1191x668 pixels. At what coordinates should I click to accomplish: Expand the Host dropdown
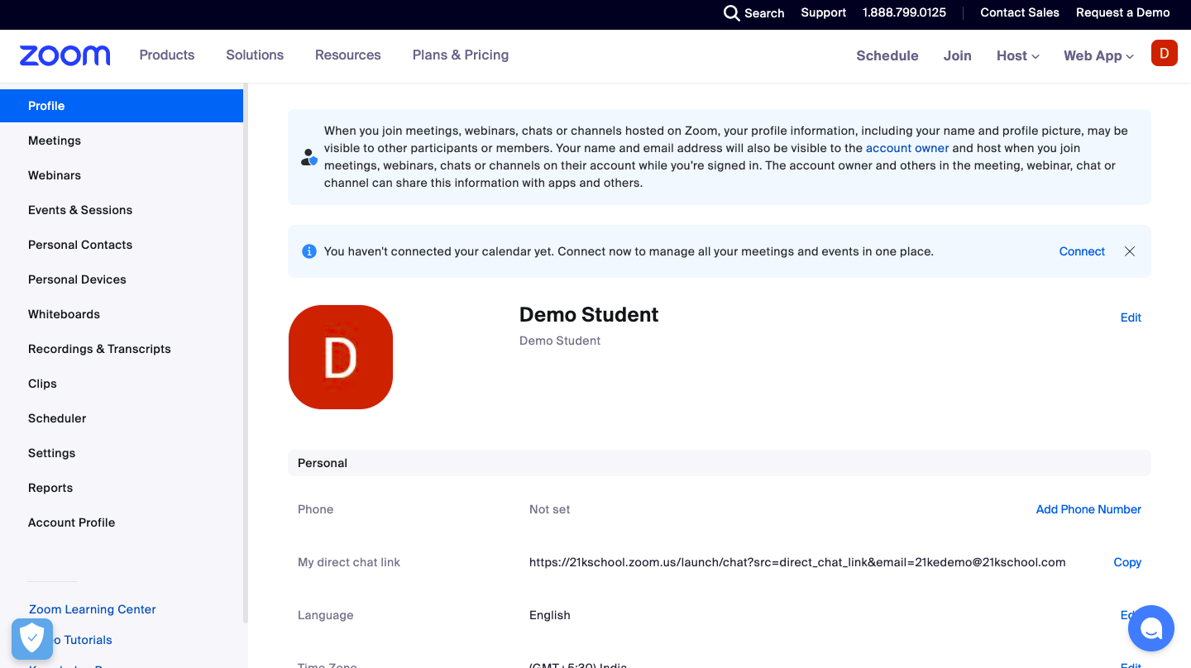[1017, 55]
